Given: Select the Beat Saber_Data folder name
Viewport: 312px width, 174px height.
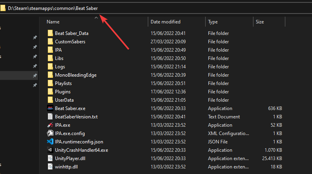Looking at the screenshot, I should click(x=72, y=33).
